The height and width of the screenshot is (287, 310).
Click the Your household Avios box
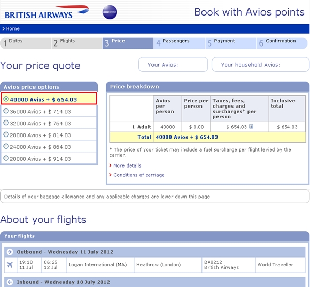[x=260, y=65]
